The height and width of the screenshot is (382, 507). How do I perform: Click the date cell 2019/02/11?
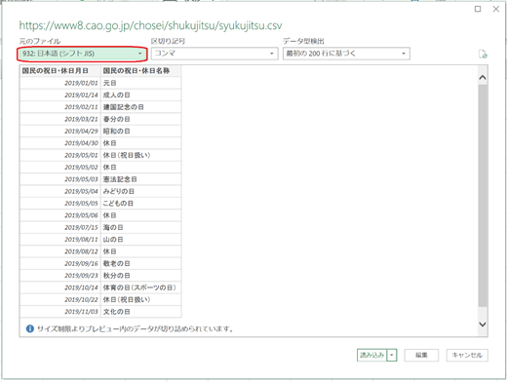tap(60, 107)
